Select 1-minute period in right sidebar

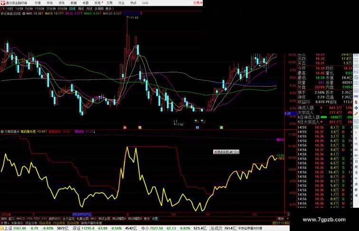pyautogui.click(x=356, y=133)
